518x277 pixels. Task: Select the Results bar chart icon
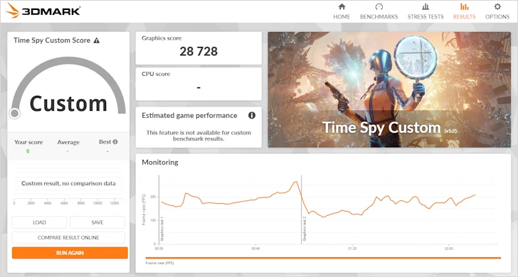click(x=464, y=6)
